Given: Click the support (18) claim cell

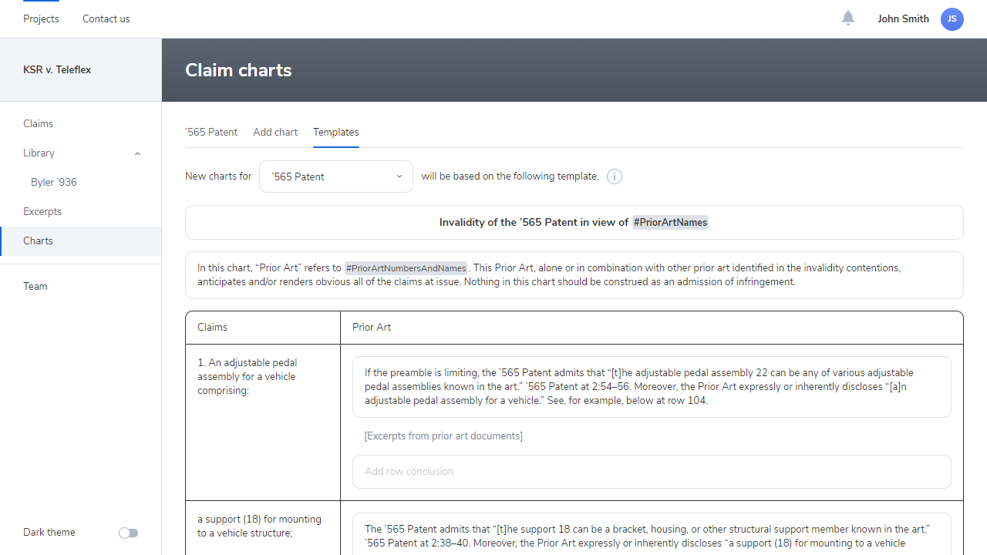Looking at the screenshot, I should 263,527.
